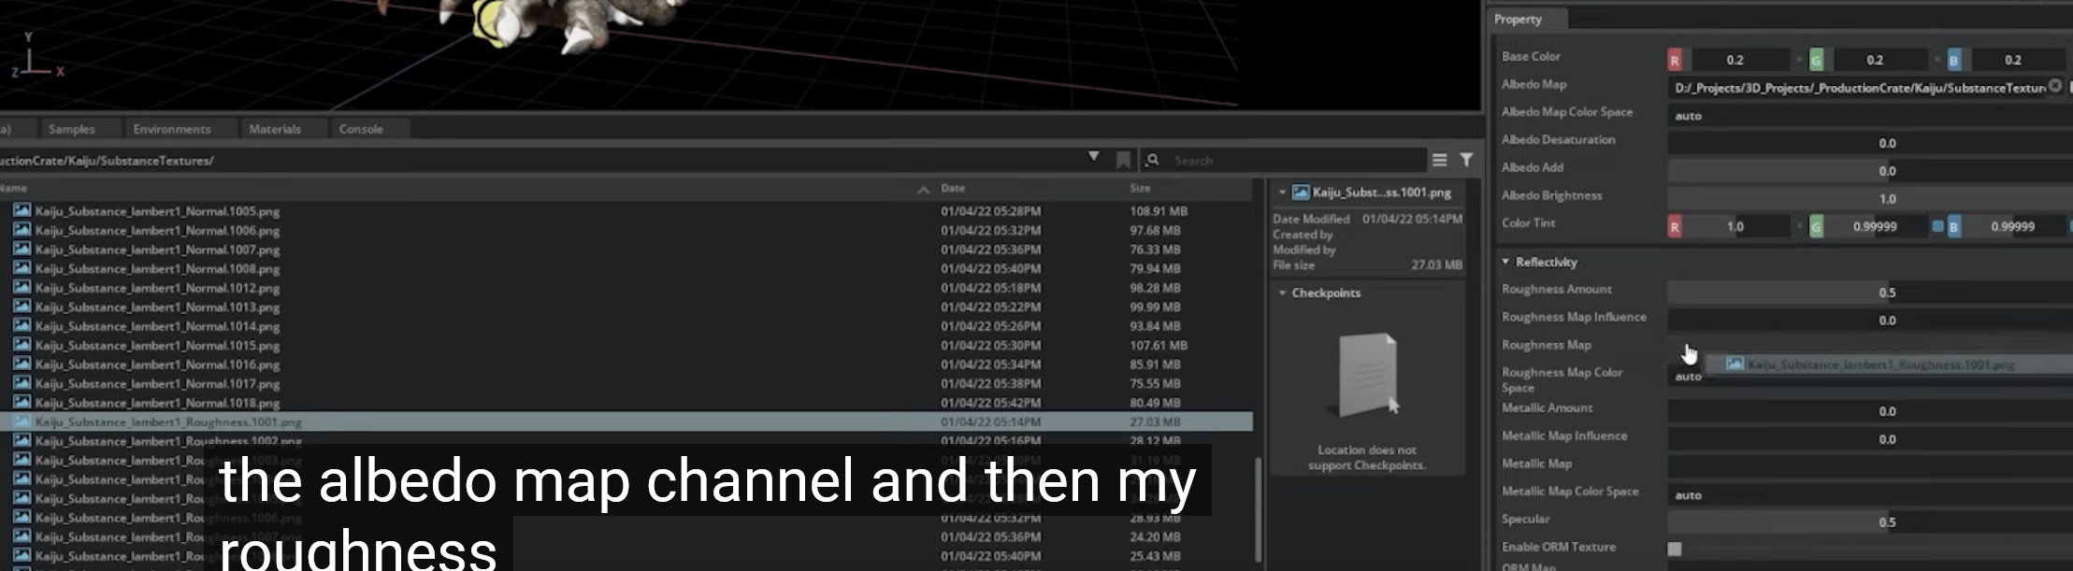2073x571 pixels.
Task: Edit Base Color R value 0.2
Action: point(1735,60)
